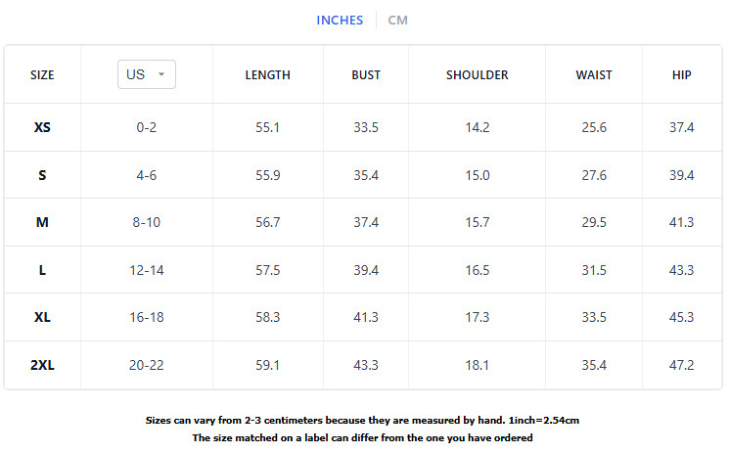Click the SHOULDER column header

pyautogui.click(x=477, y=75)
